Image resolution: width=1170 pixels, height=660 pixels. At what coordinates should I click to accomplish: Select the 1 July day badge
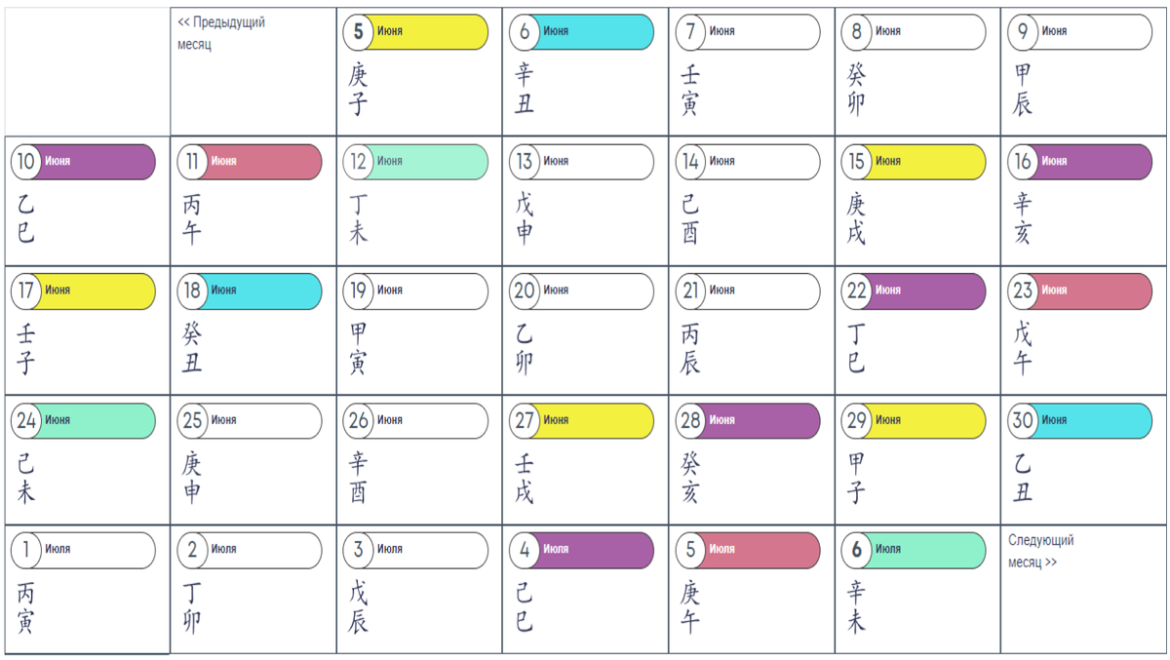[x=83, y=551]
